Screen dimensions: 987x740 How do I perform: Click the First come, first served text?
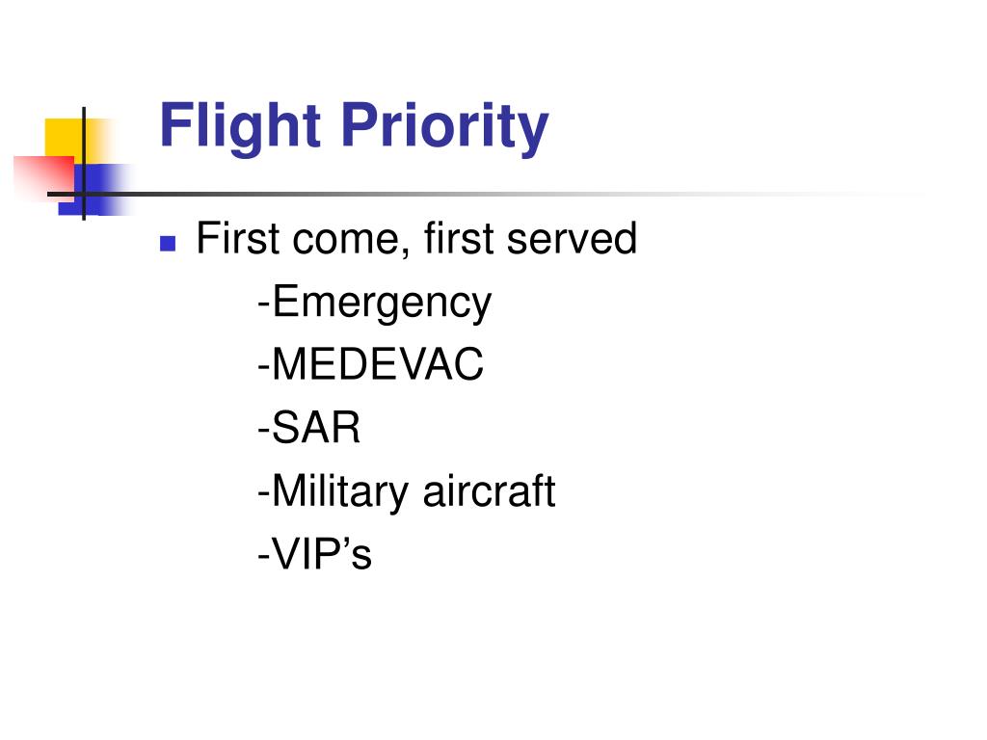pyautogui.click(x=416, y=239)
